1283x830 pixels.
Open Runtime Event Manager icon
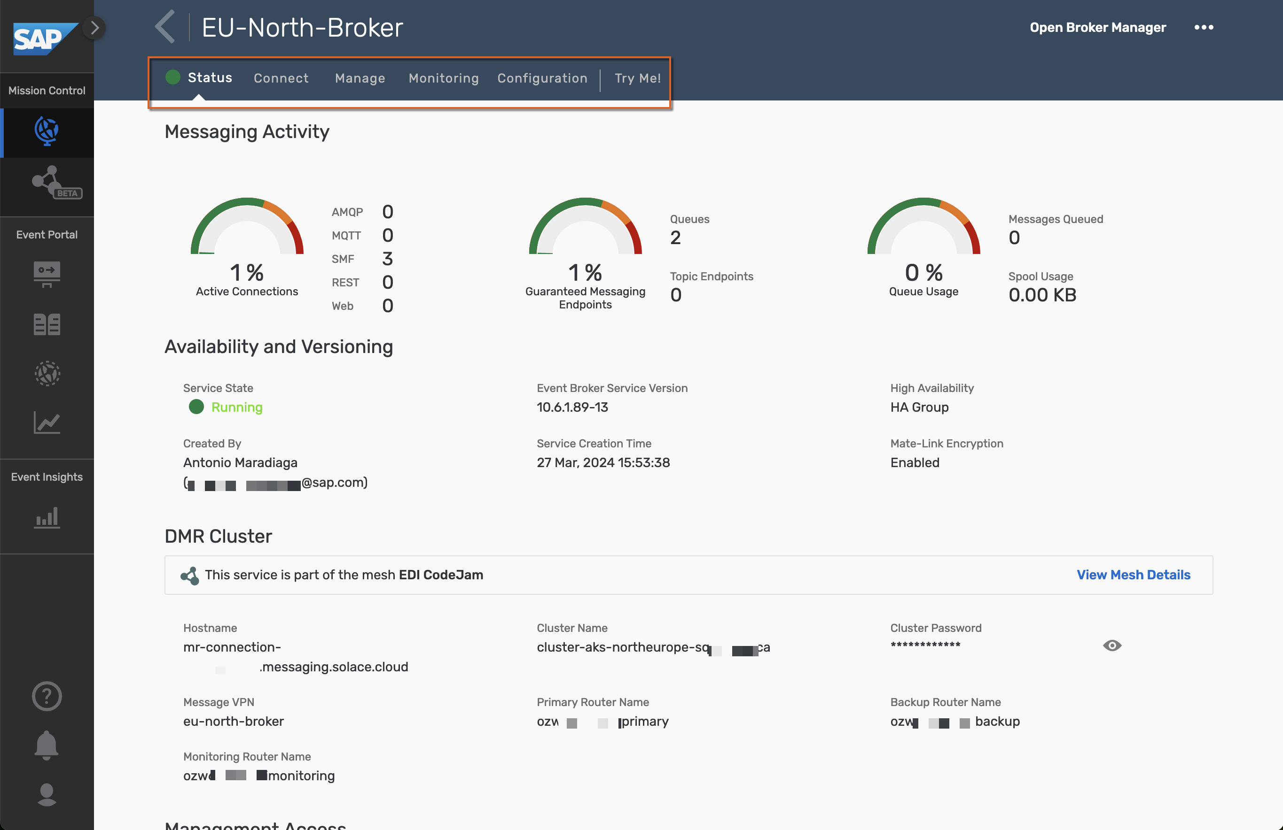tap(47, 373)
